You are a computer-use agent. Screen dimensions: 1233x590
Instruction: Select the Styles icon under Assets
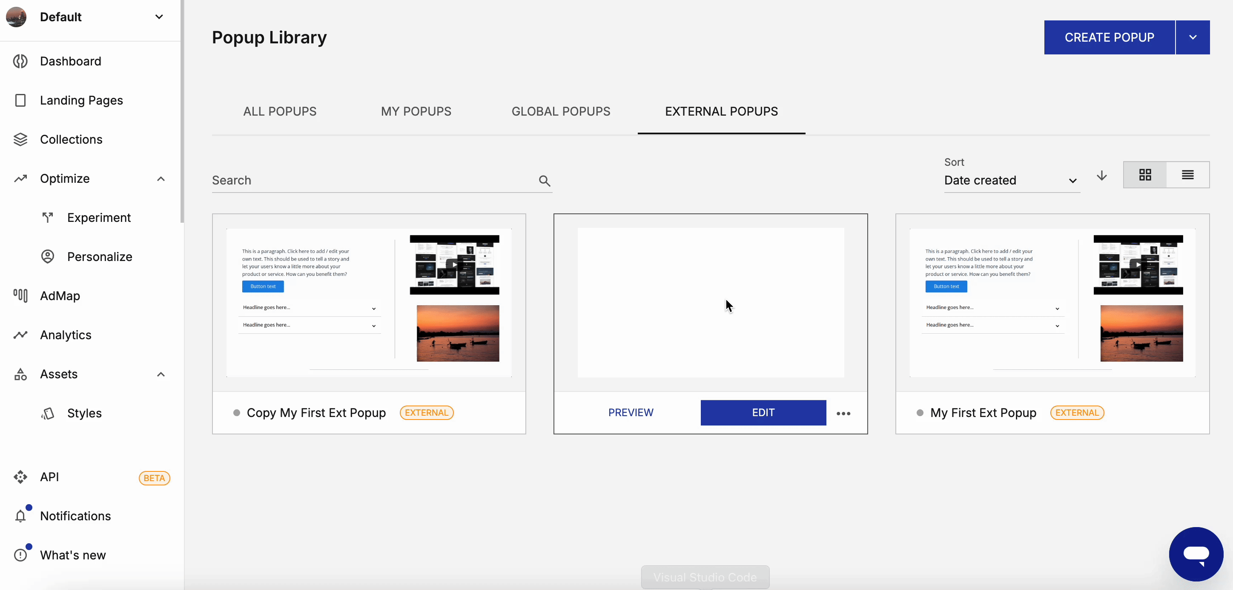coord(47,413)
